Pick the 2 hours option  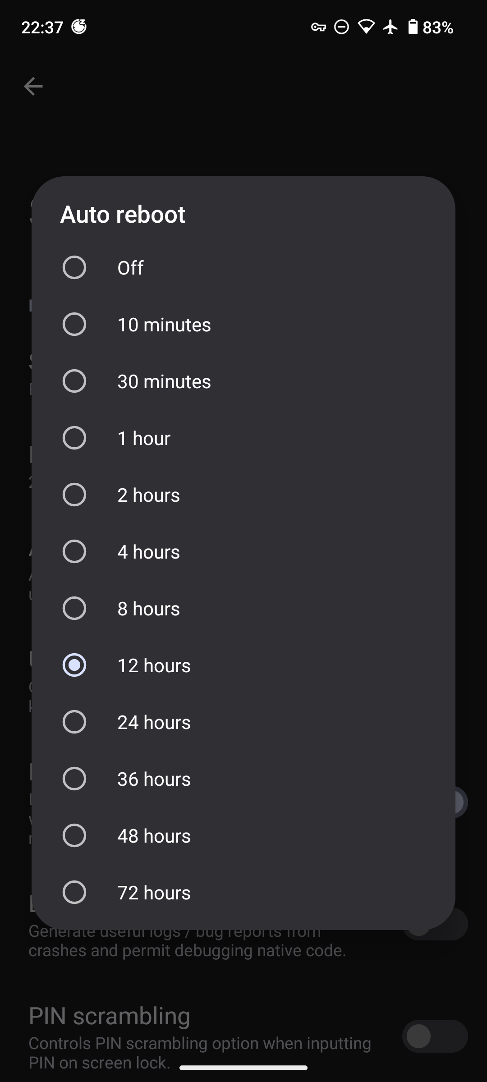click(243, 495)
